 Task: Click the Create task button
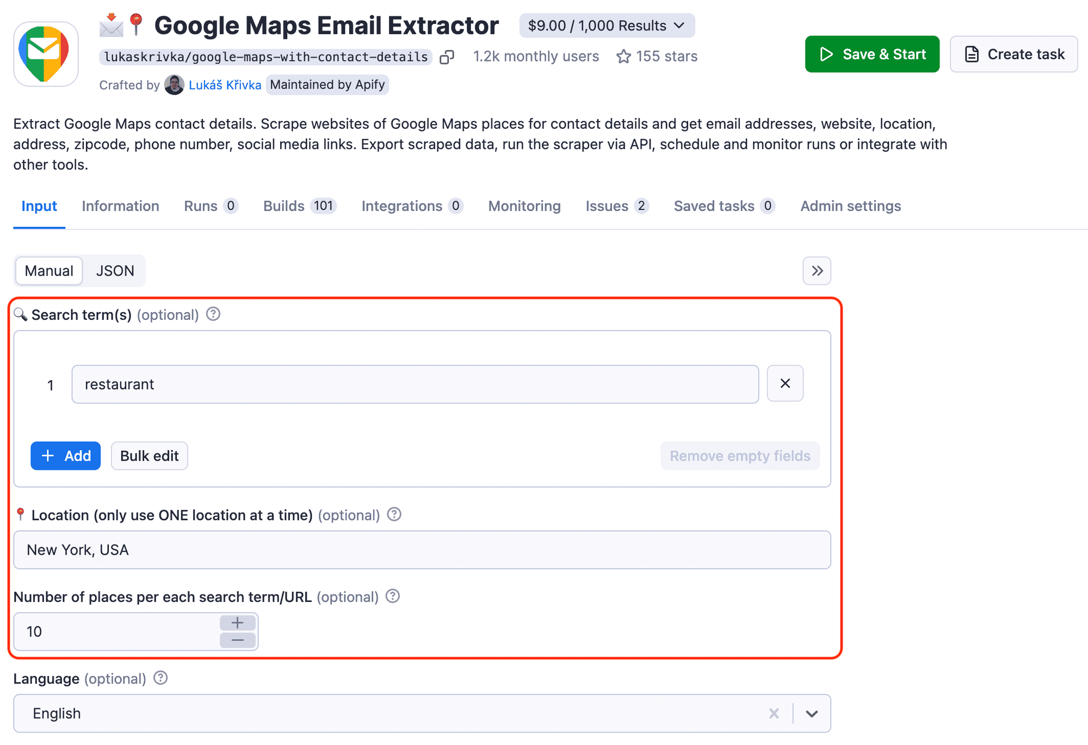(x=1013, y=54)
